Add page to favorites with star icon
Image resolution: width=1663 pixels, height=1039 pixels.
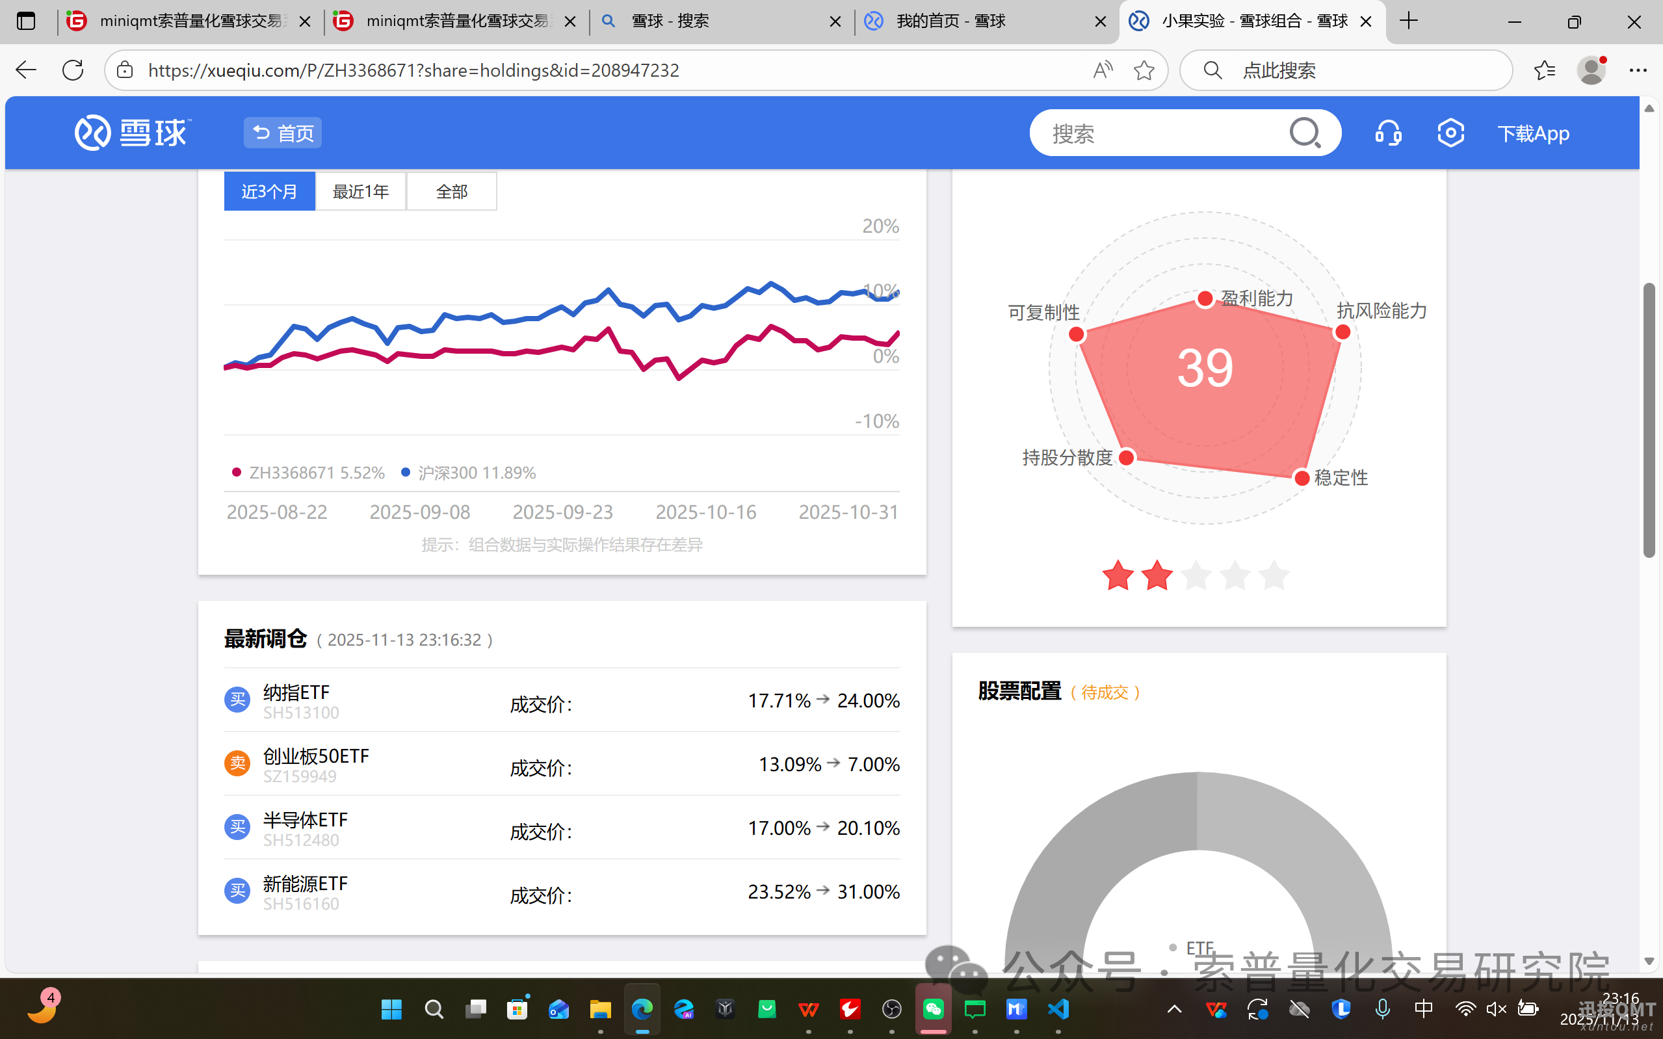(1144, 70)
